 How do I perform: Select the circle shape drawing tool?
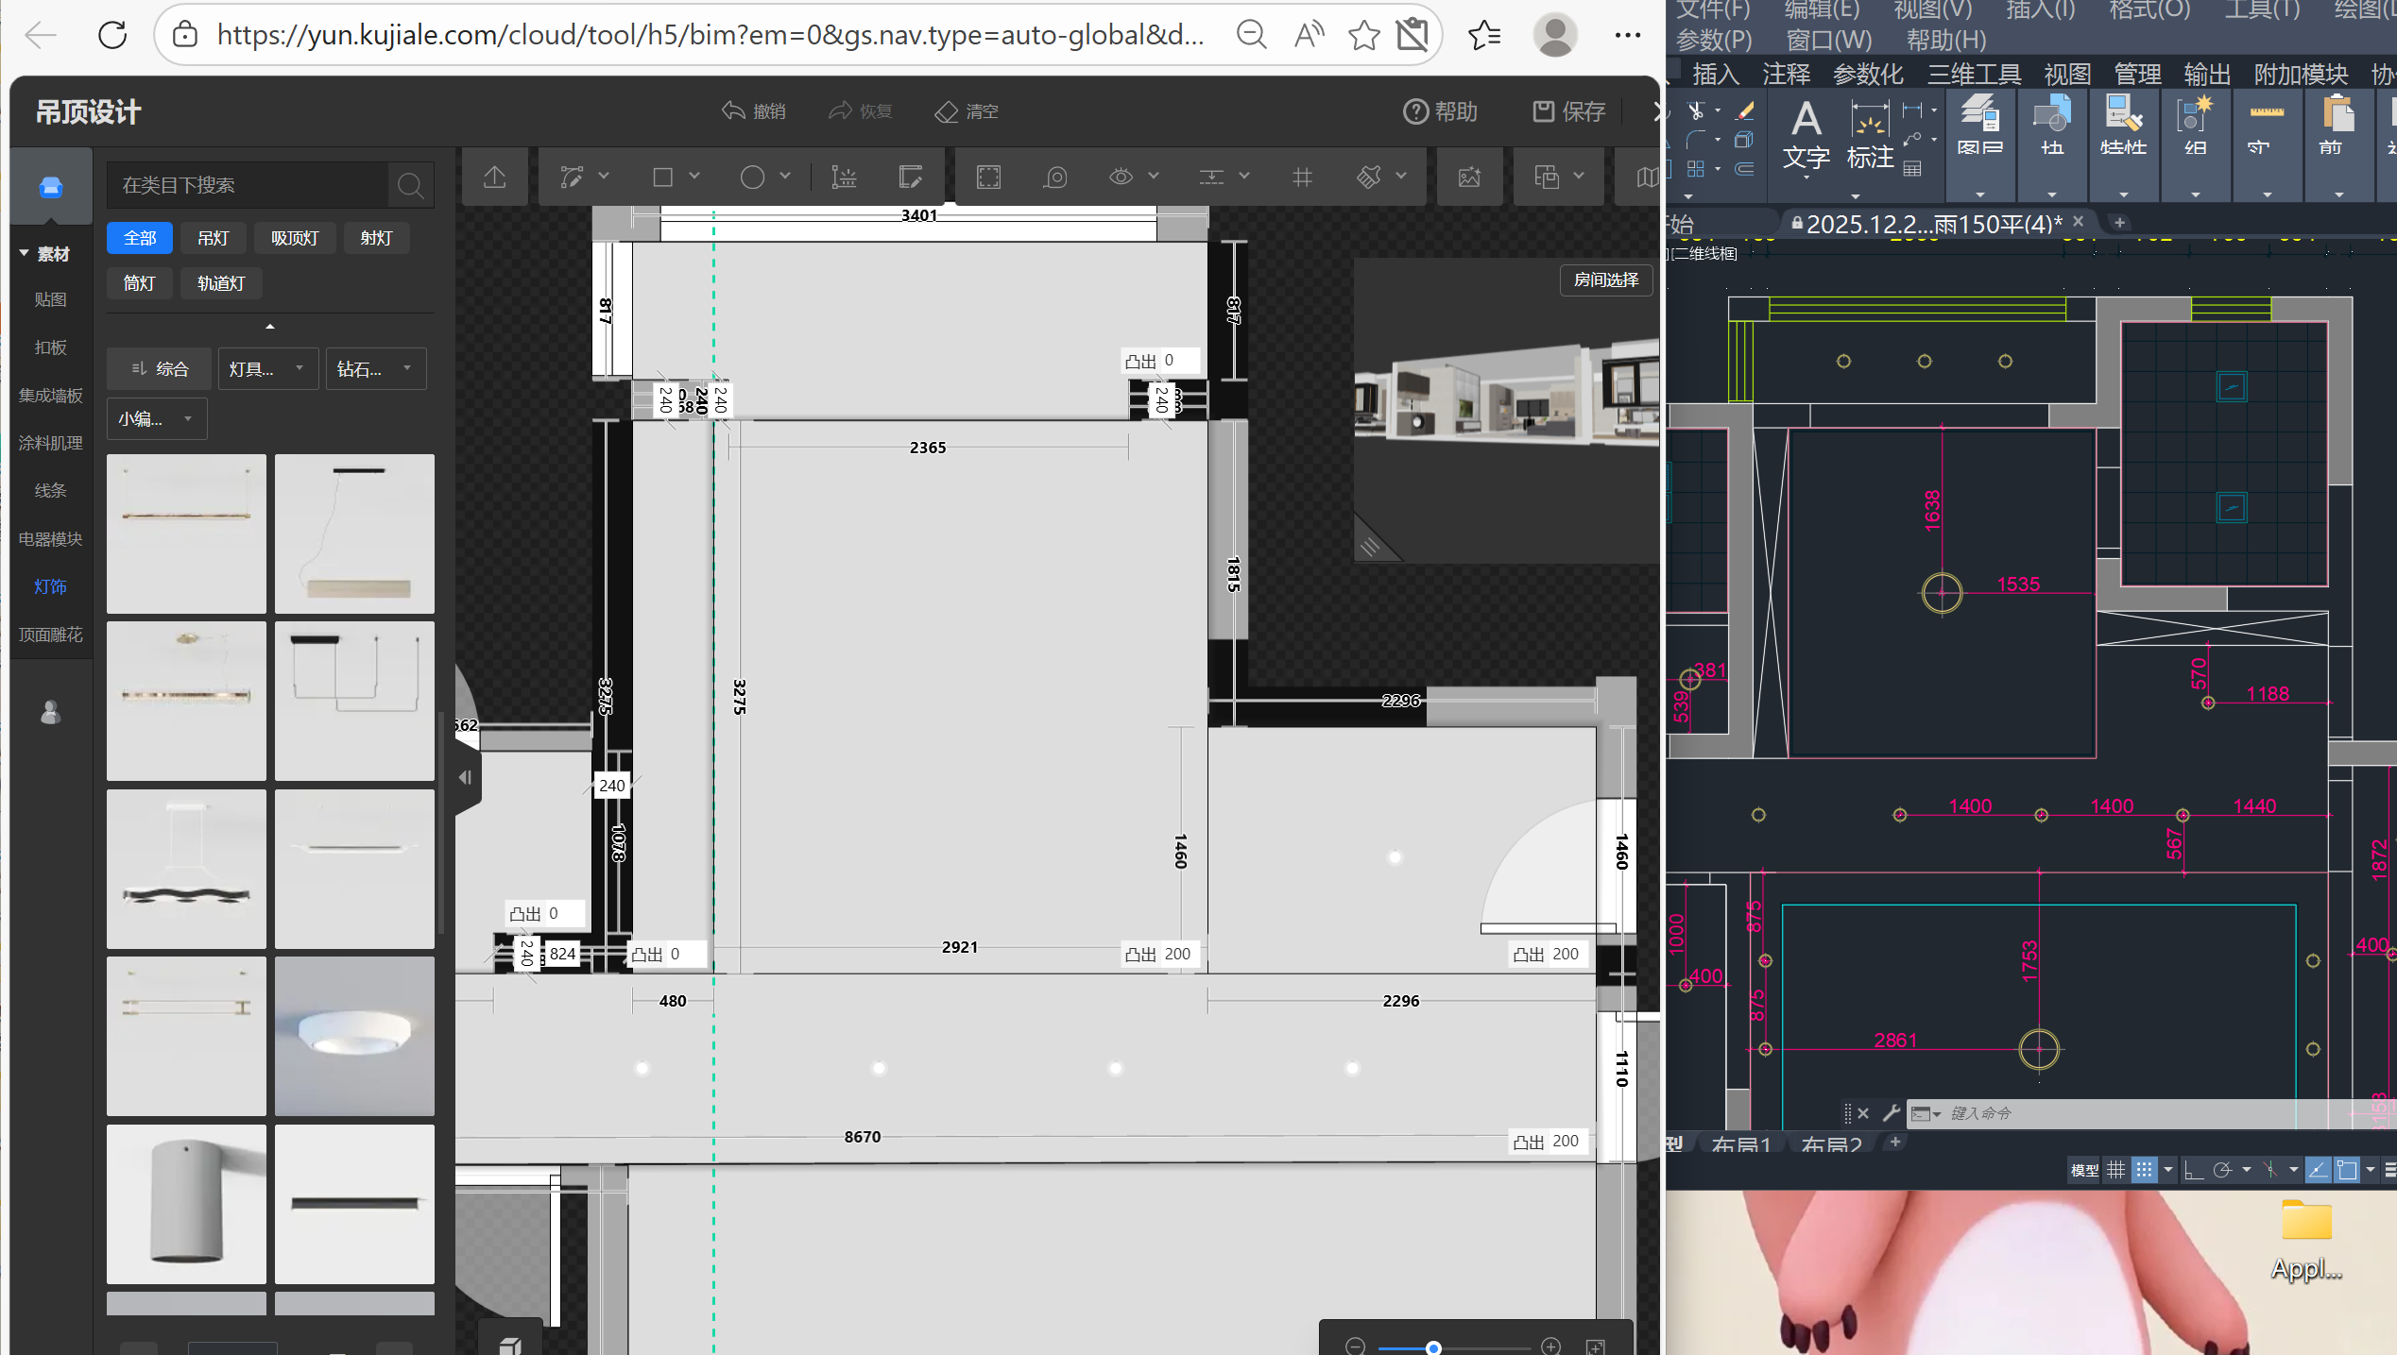pos(752,177)
